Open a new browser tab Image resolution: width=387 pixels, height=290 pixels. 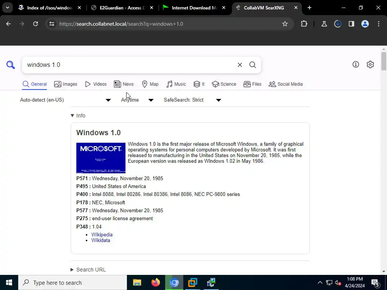[309, 8]
